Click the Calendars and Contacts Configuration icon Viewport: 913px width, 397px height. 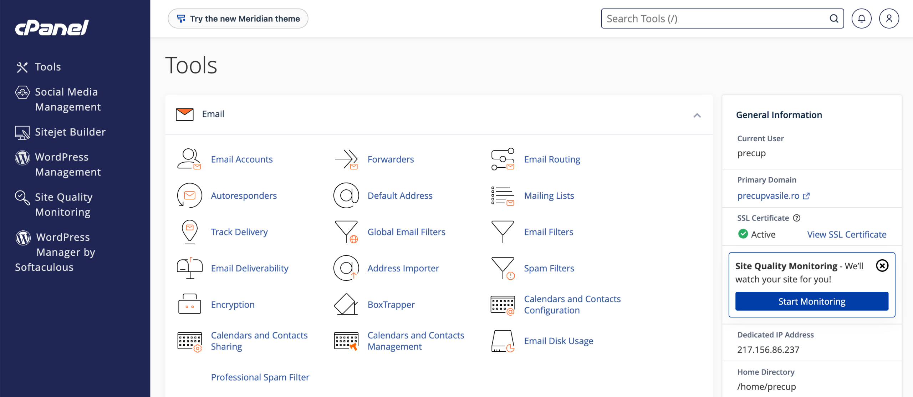(x=503, y=305)
